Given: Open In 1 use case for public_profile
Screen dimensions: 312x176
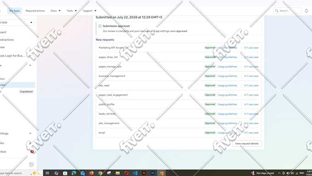Looking at the screenshot, I should click(x=251, y=104).
